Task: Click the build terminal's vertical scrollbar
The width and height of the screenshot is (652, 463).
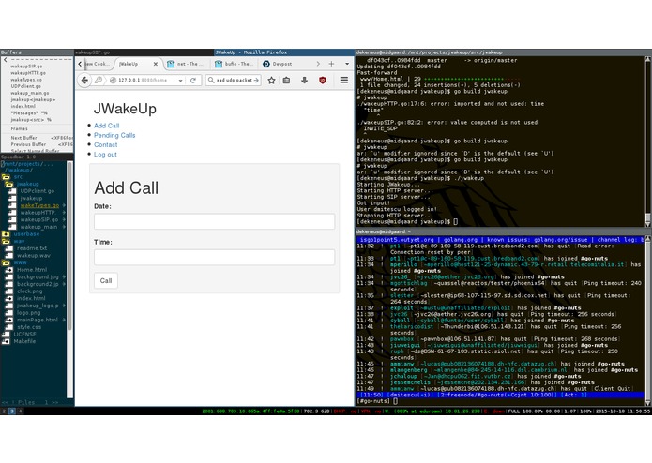Action: coord(648,142)
